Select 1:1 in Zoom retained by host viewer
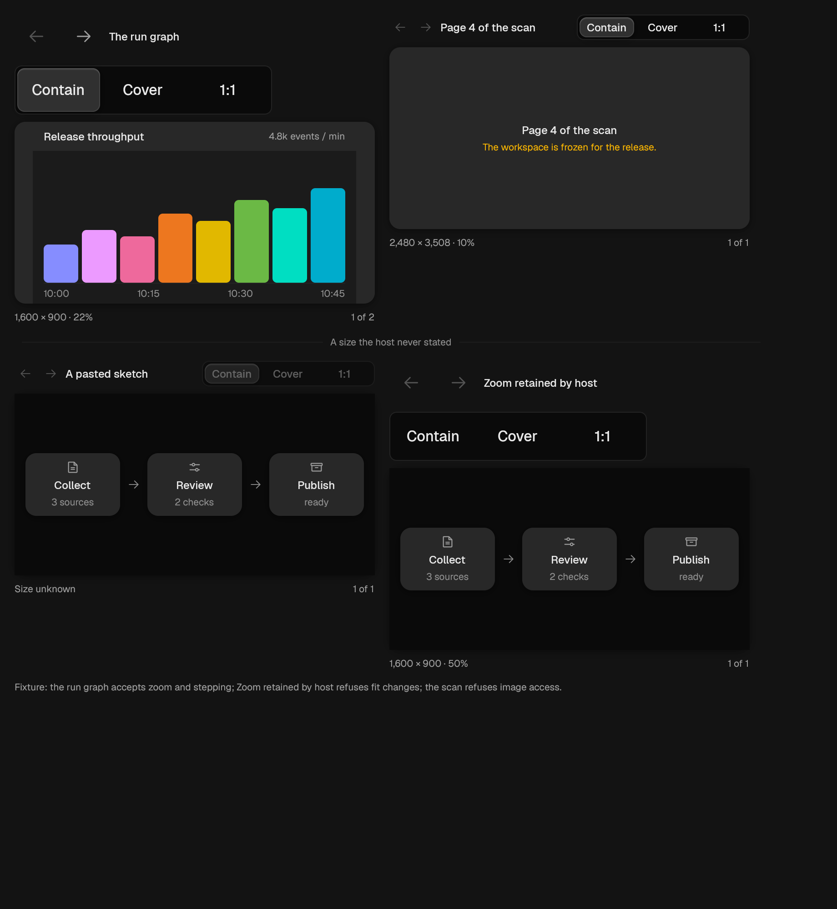Screen dimensions: 837x909 tap(602, 436)
